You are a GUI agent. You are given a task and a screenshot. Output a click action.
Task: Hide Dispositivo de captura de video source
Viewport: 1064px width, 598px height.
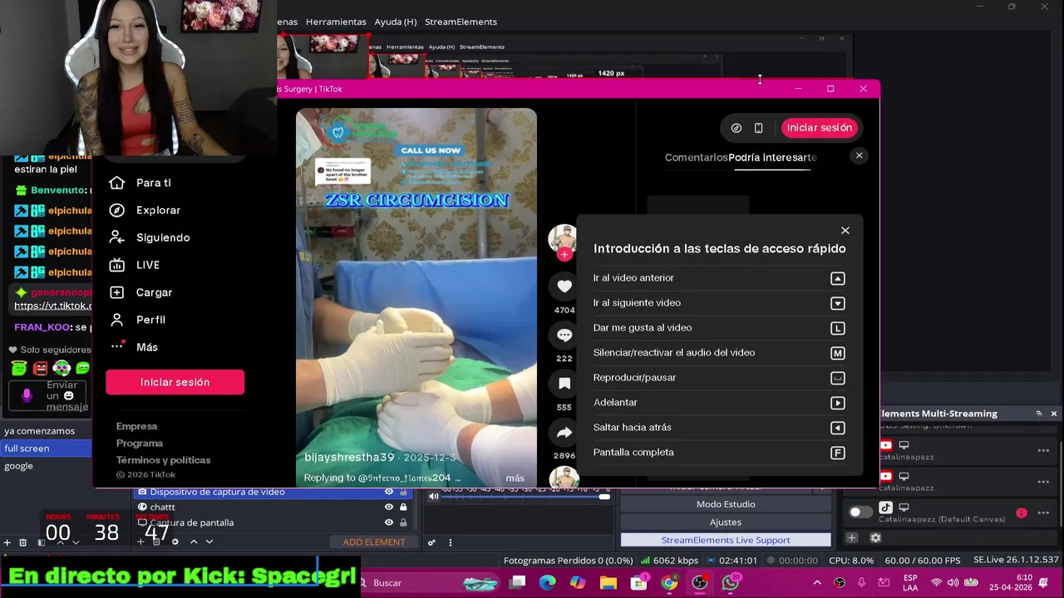[388, 492]
